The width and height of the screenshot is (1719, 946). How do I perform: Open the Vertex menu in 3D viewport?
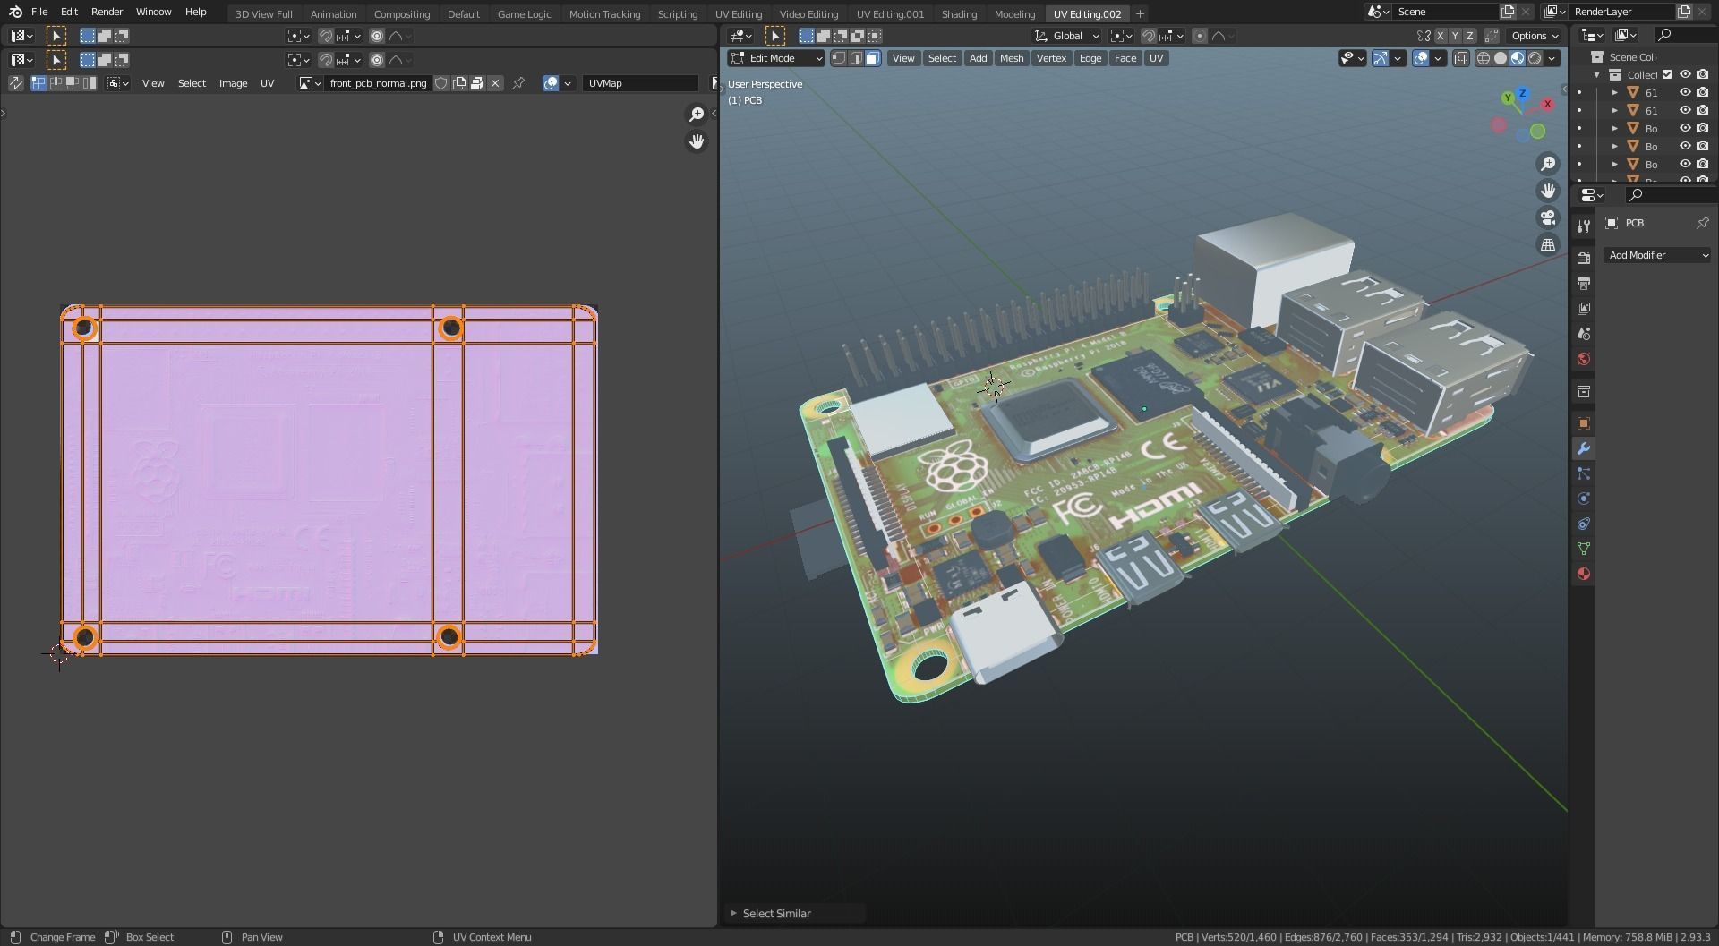click(x=1051, y=58)
